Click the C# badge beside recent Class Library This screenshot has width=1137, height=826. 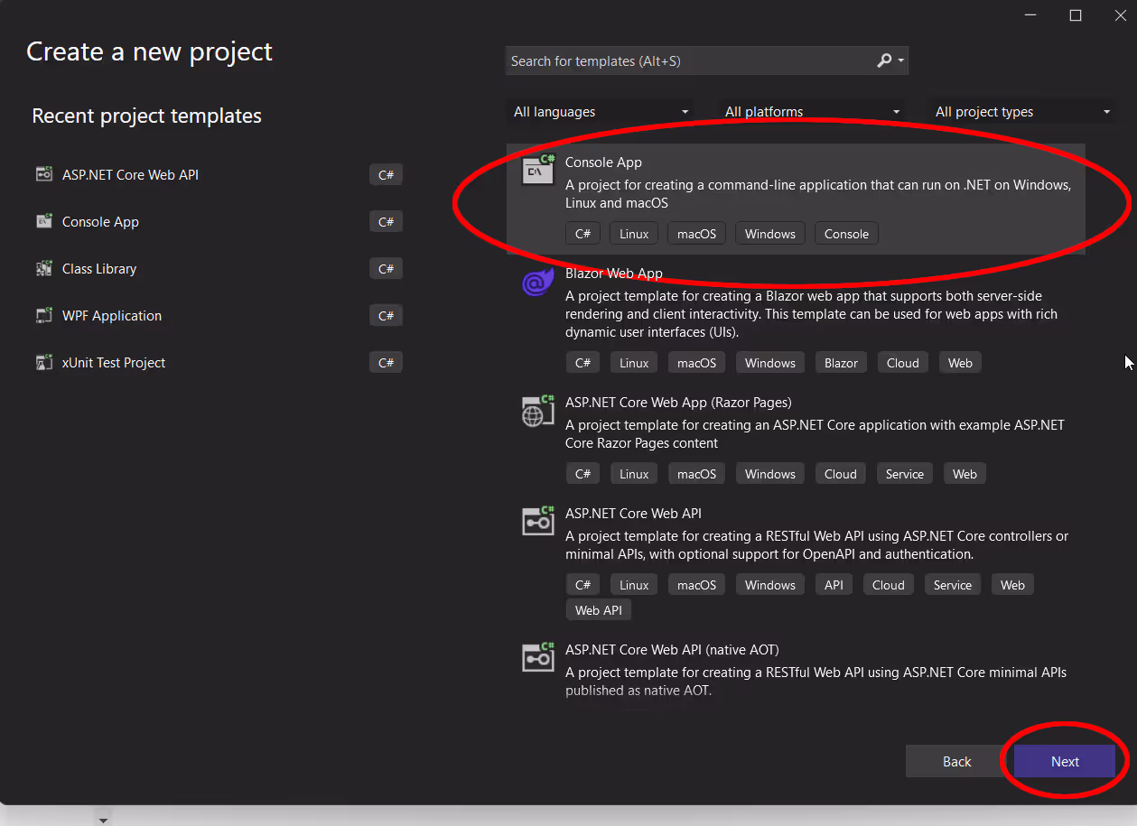pos(386,268)
